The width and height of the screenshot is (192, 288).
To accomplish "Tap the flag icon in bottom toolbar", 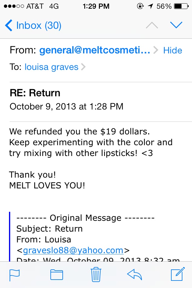I will 14,275.
